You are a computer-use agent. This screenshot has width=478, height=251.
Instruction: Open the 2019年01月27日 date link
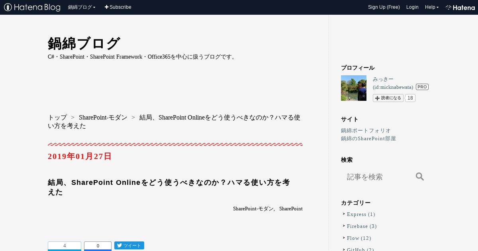80,156
